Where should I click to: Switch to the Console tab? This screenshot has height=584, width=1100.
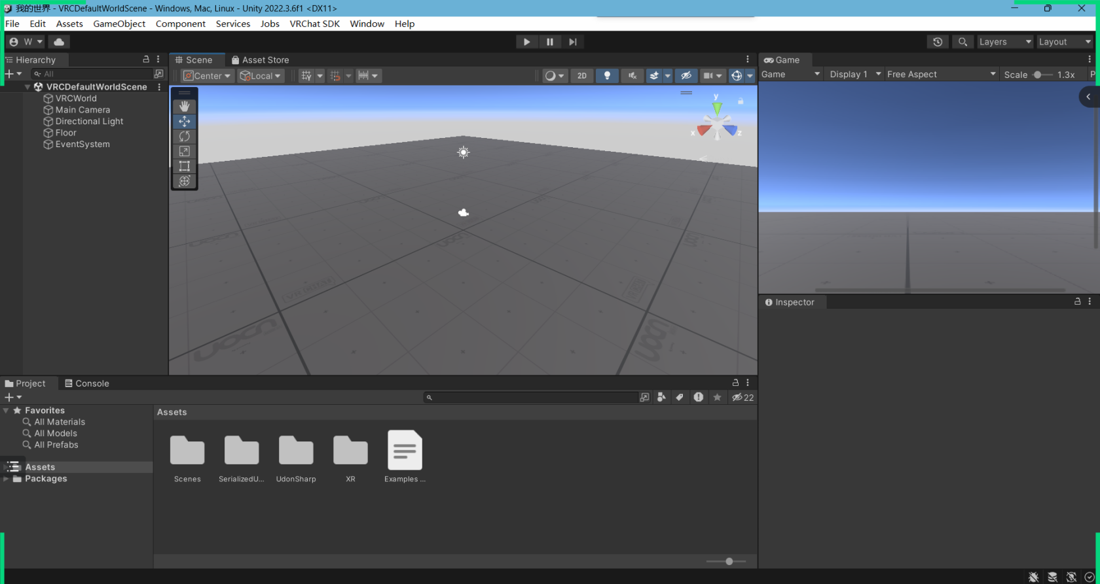click(86, 383)
